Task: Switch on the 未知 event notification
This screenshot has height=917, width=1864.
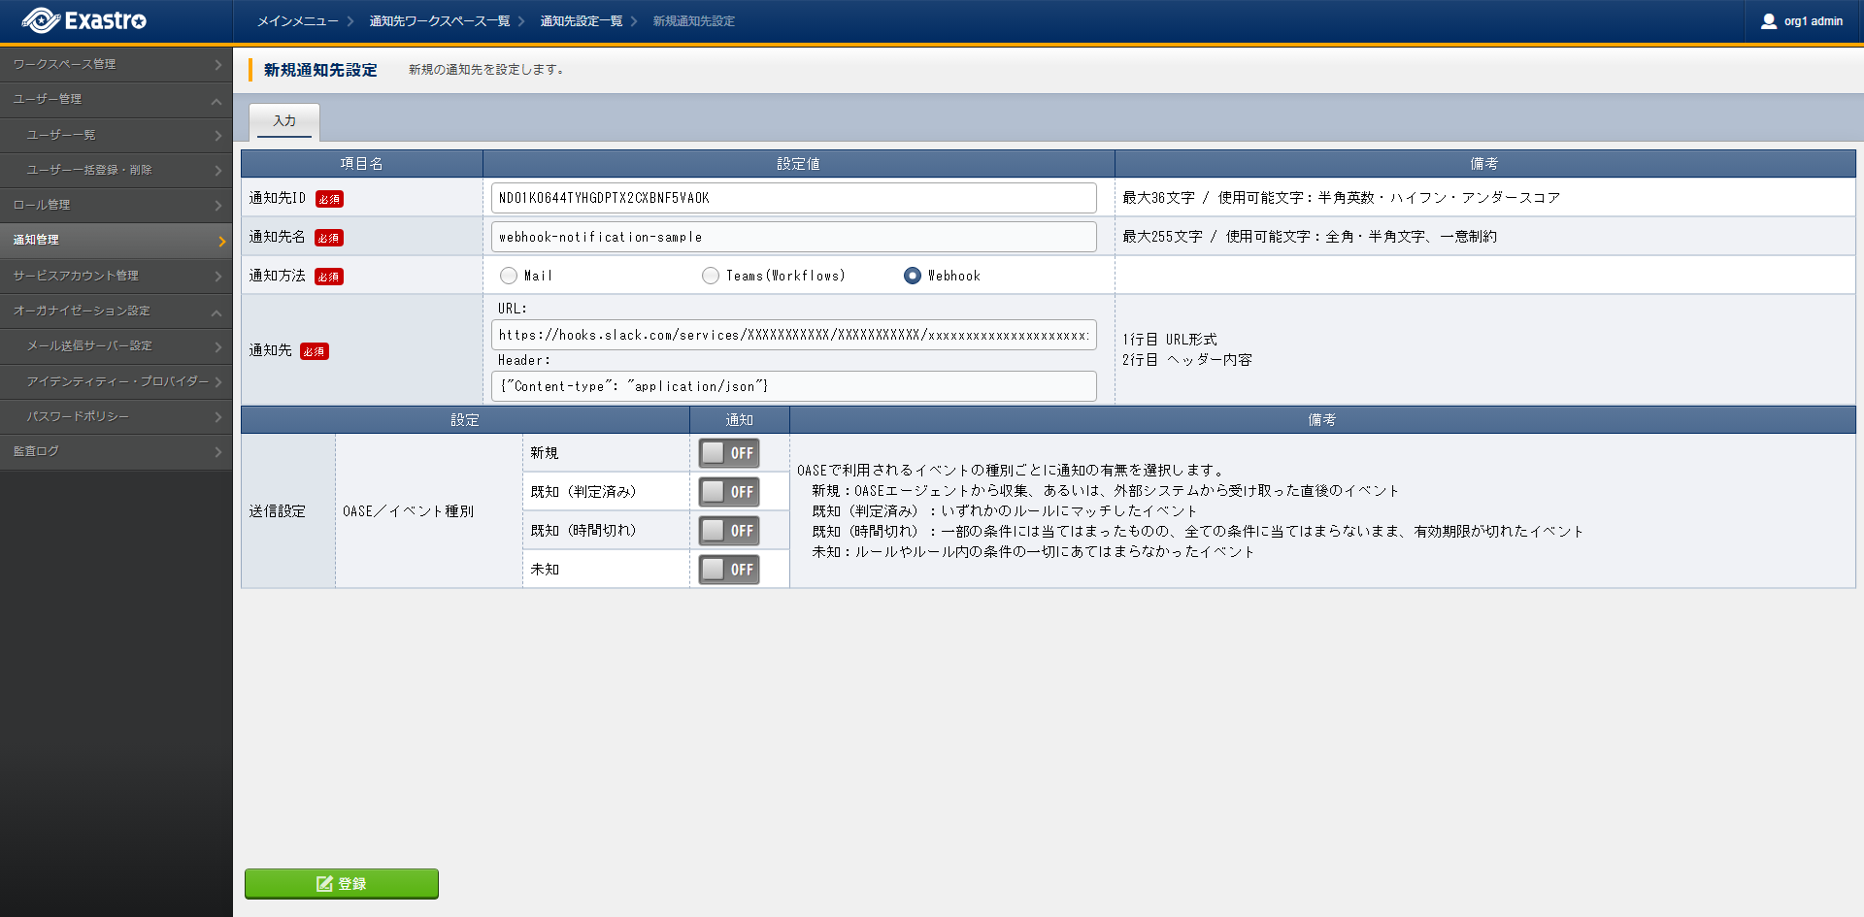Action: point(729,570)
